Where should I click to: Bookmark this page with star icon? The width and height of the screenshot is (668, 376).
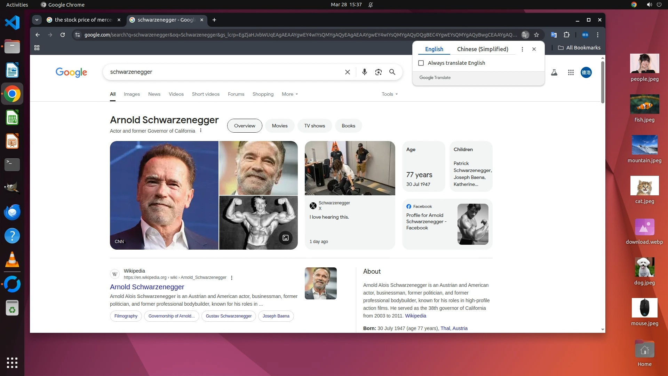[x=536, y=35]
